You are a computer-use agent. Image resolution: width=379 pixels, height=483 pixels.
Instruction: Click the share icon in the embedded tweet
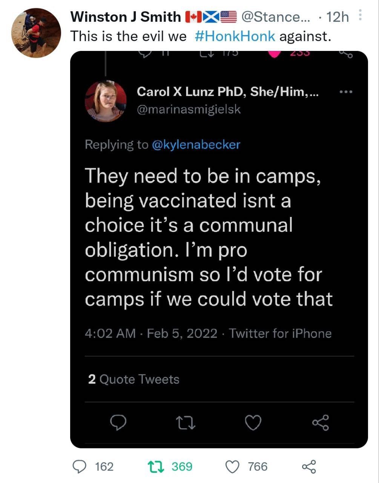[321, 423]
